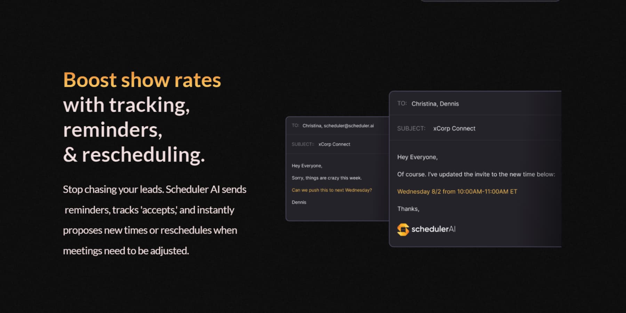Click the 'Dennis' signature in the left email

click(x=299, y=202)
